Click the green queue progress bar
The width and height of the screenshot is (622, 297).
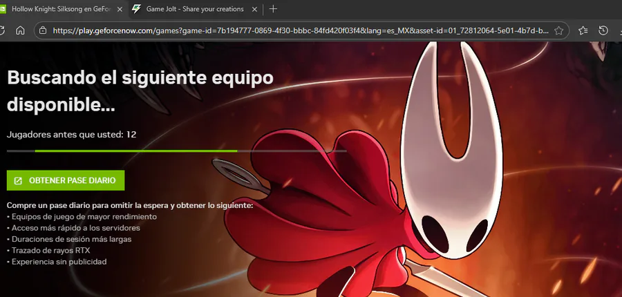pos(136,151)
